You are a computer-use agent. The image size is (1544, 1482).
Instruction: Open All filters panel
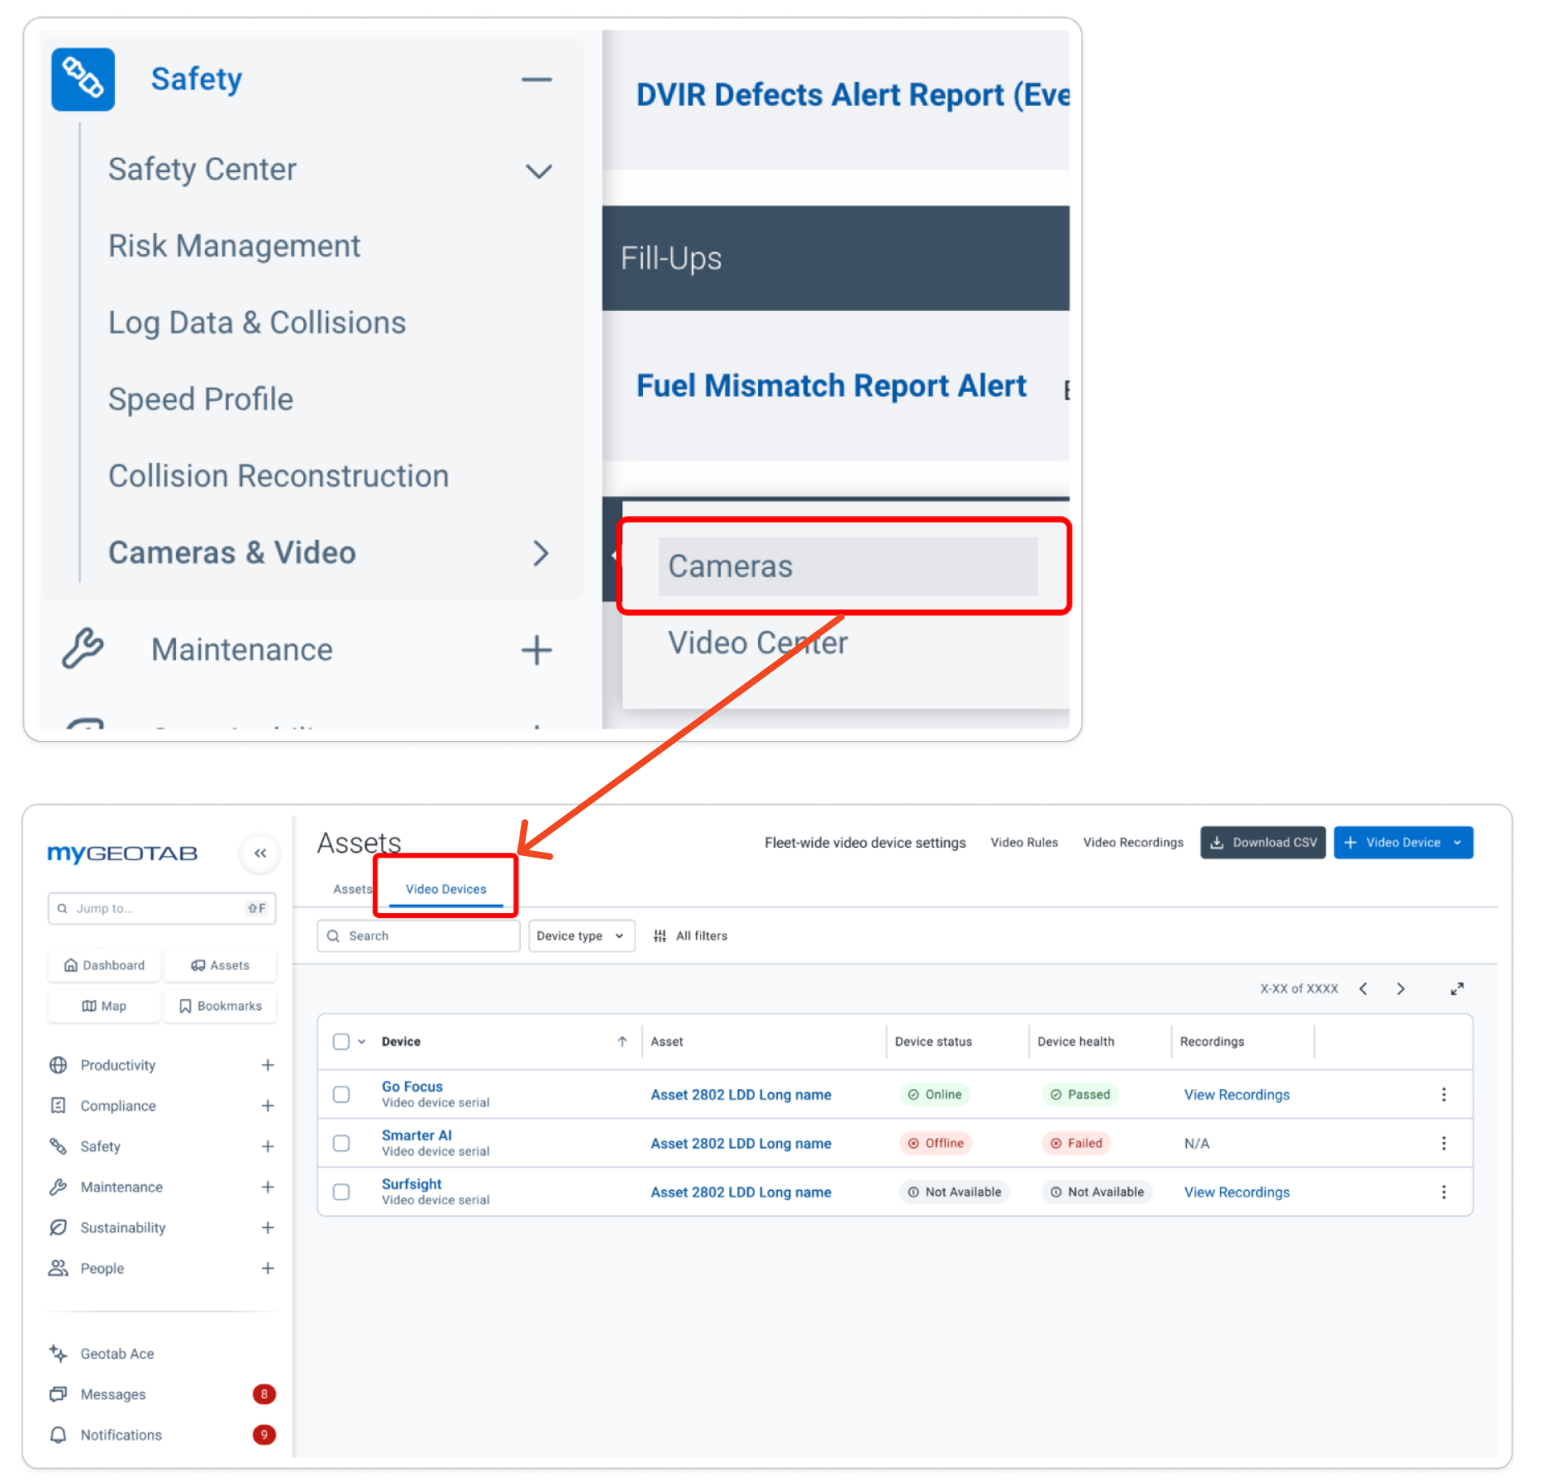691,935
